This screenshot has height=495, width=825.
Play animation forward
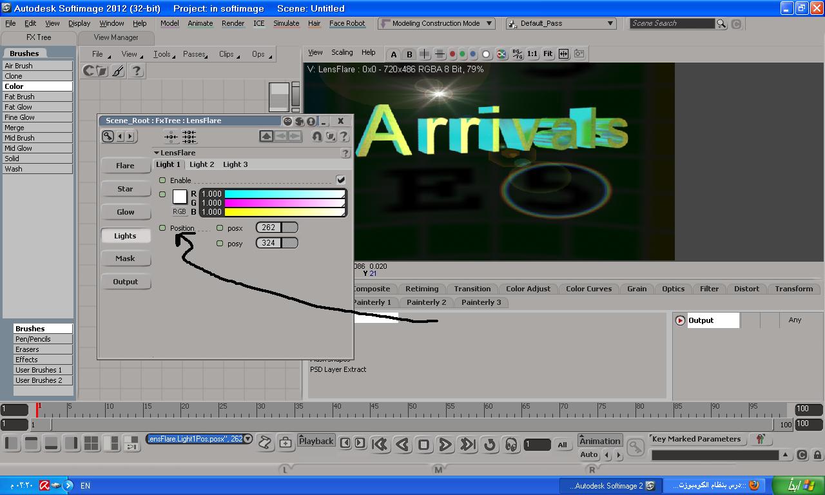(445, 444)
